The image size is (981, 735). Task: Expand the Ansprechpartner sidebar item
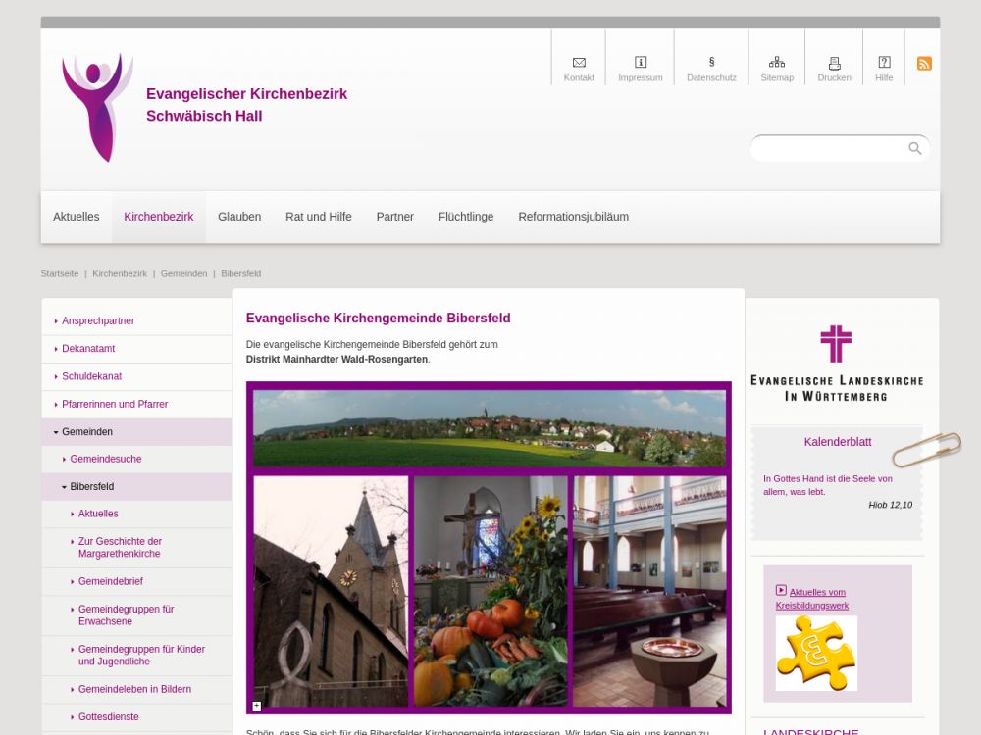(57, 321)
